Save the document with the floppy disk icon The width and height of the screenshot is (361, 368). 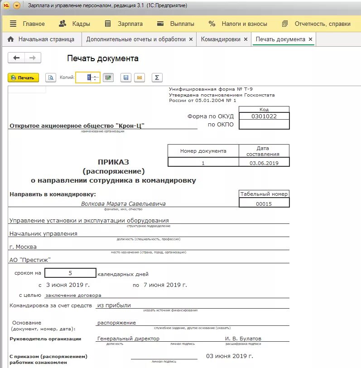coord(126,77)
